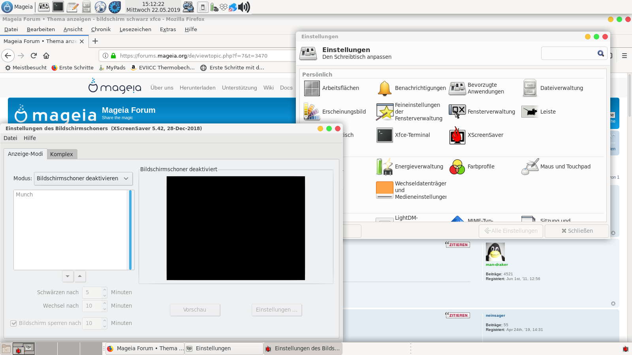
Task: Close the Mageia Forum browser tab
Action: coord(82,41)
